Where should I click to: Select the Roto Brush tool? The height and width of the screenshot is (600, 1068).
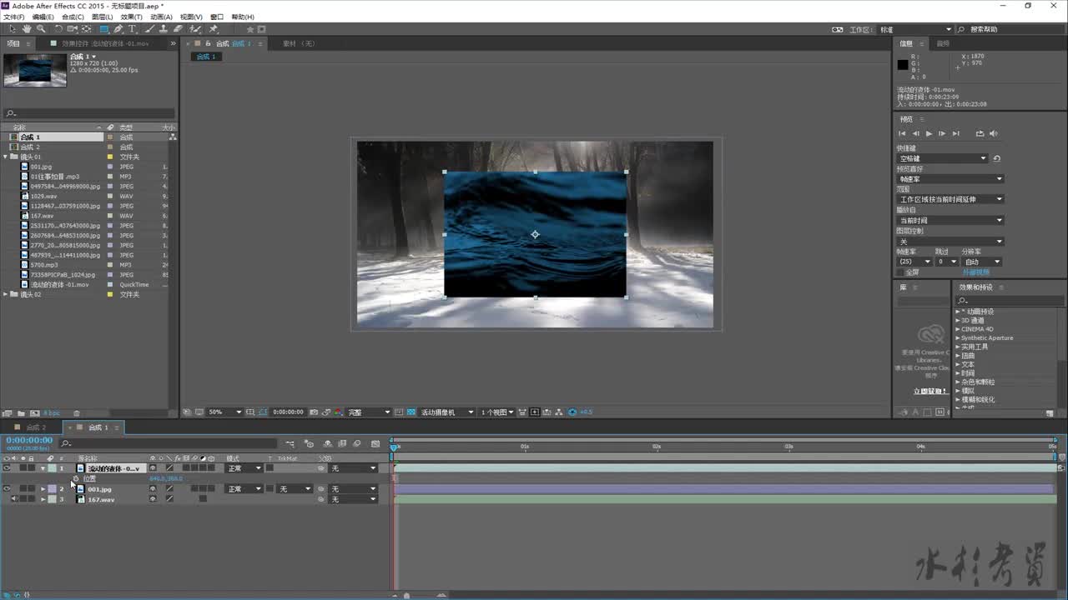click(195, 29)
